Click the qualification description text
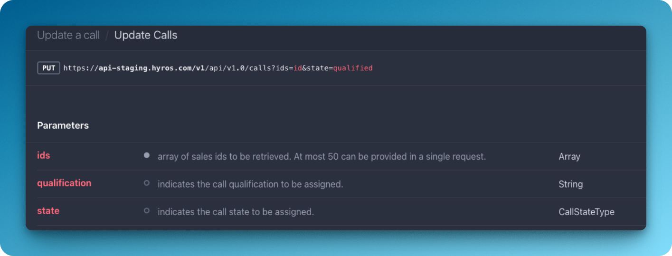Image resolution: width=672 pixels, height=256 pixels. [250, 184]
